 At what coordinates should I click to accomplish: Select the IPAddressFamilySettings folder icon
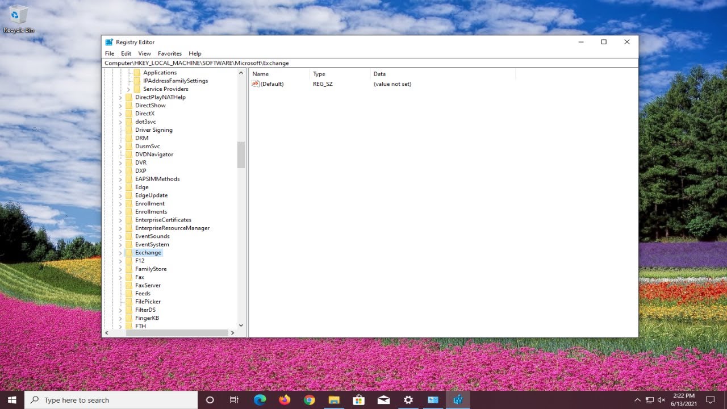tap(137, 81)
